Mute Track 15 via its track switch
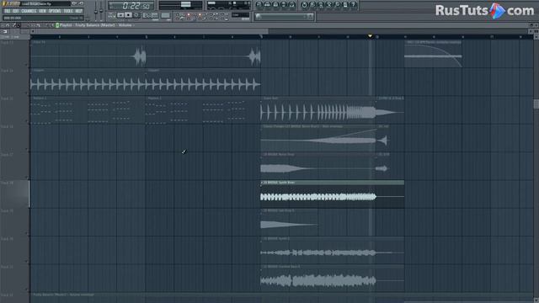The width and height of the screenshot is (539, 303). coord(26,120)
